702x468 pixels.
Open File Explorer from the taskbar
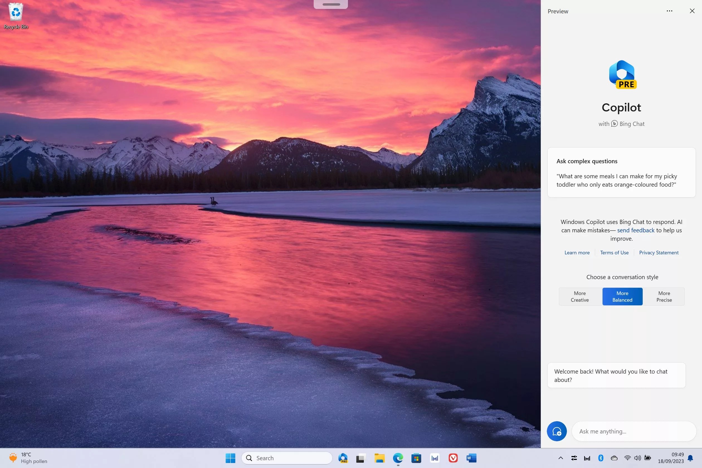[379, 458]
